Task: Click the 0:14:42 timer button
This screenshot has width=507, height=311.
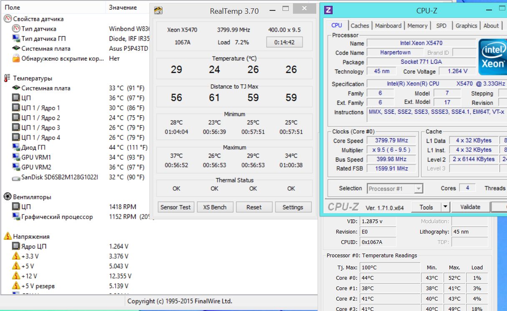Action: pyautogui.click(x=285, y=42)
